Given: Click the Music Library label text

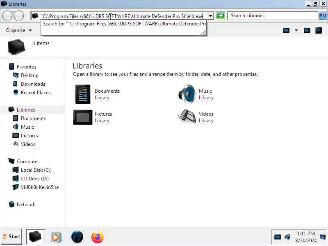Looking at the screenshot, I should 206,94.
